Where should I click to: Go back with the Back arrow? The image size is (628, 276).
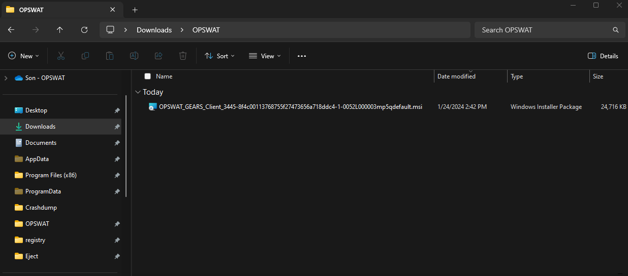coord(11,30)
